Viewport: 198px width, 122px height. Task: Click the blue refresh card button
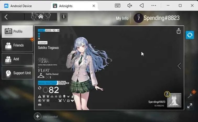[x=190, y=35]
